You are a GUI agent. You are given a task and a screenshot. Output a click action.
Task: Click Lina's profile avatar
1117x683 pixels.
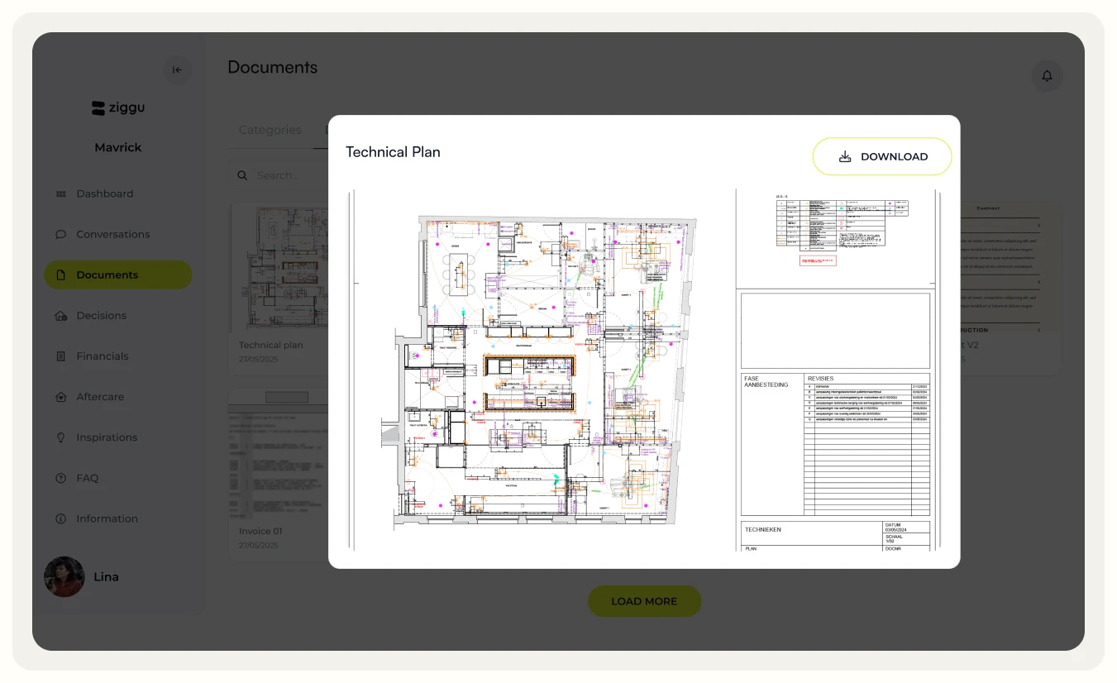coord(64,576)
